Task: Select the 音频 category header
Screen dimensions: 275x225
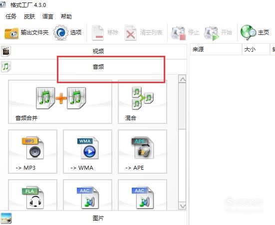Action: tap(93, 67)
